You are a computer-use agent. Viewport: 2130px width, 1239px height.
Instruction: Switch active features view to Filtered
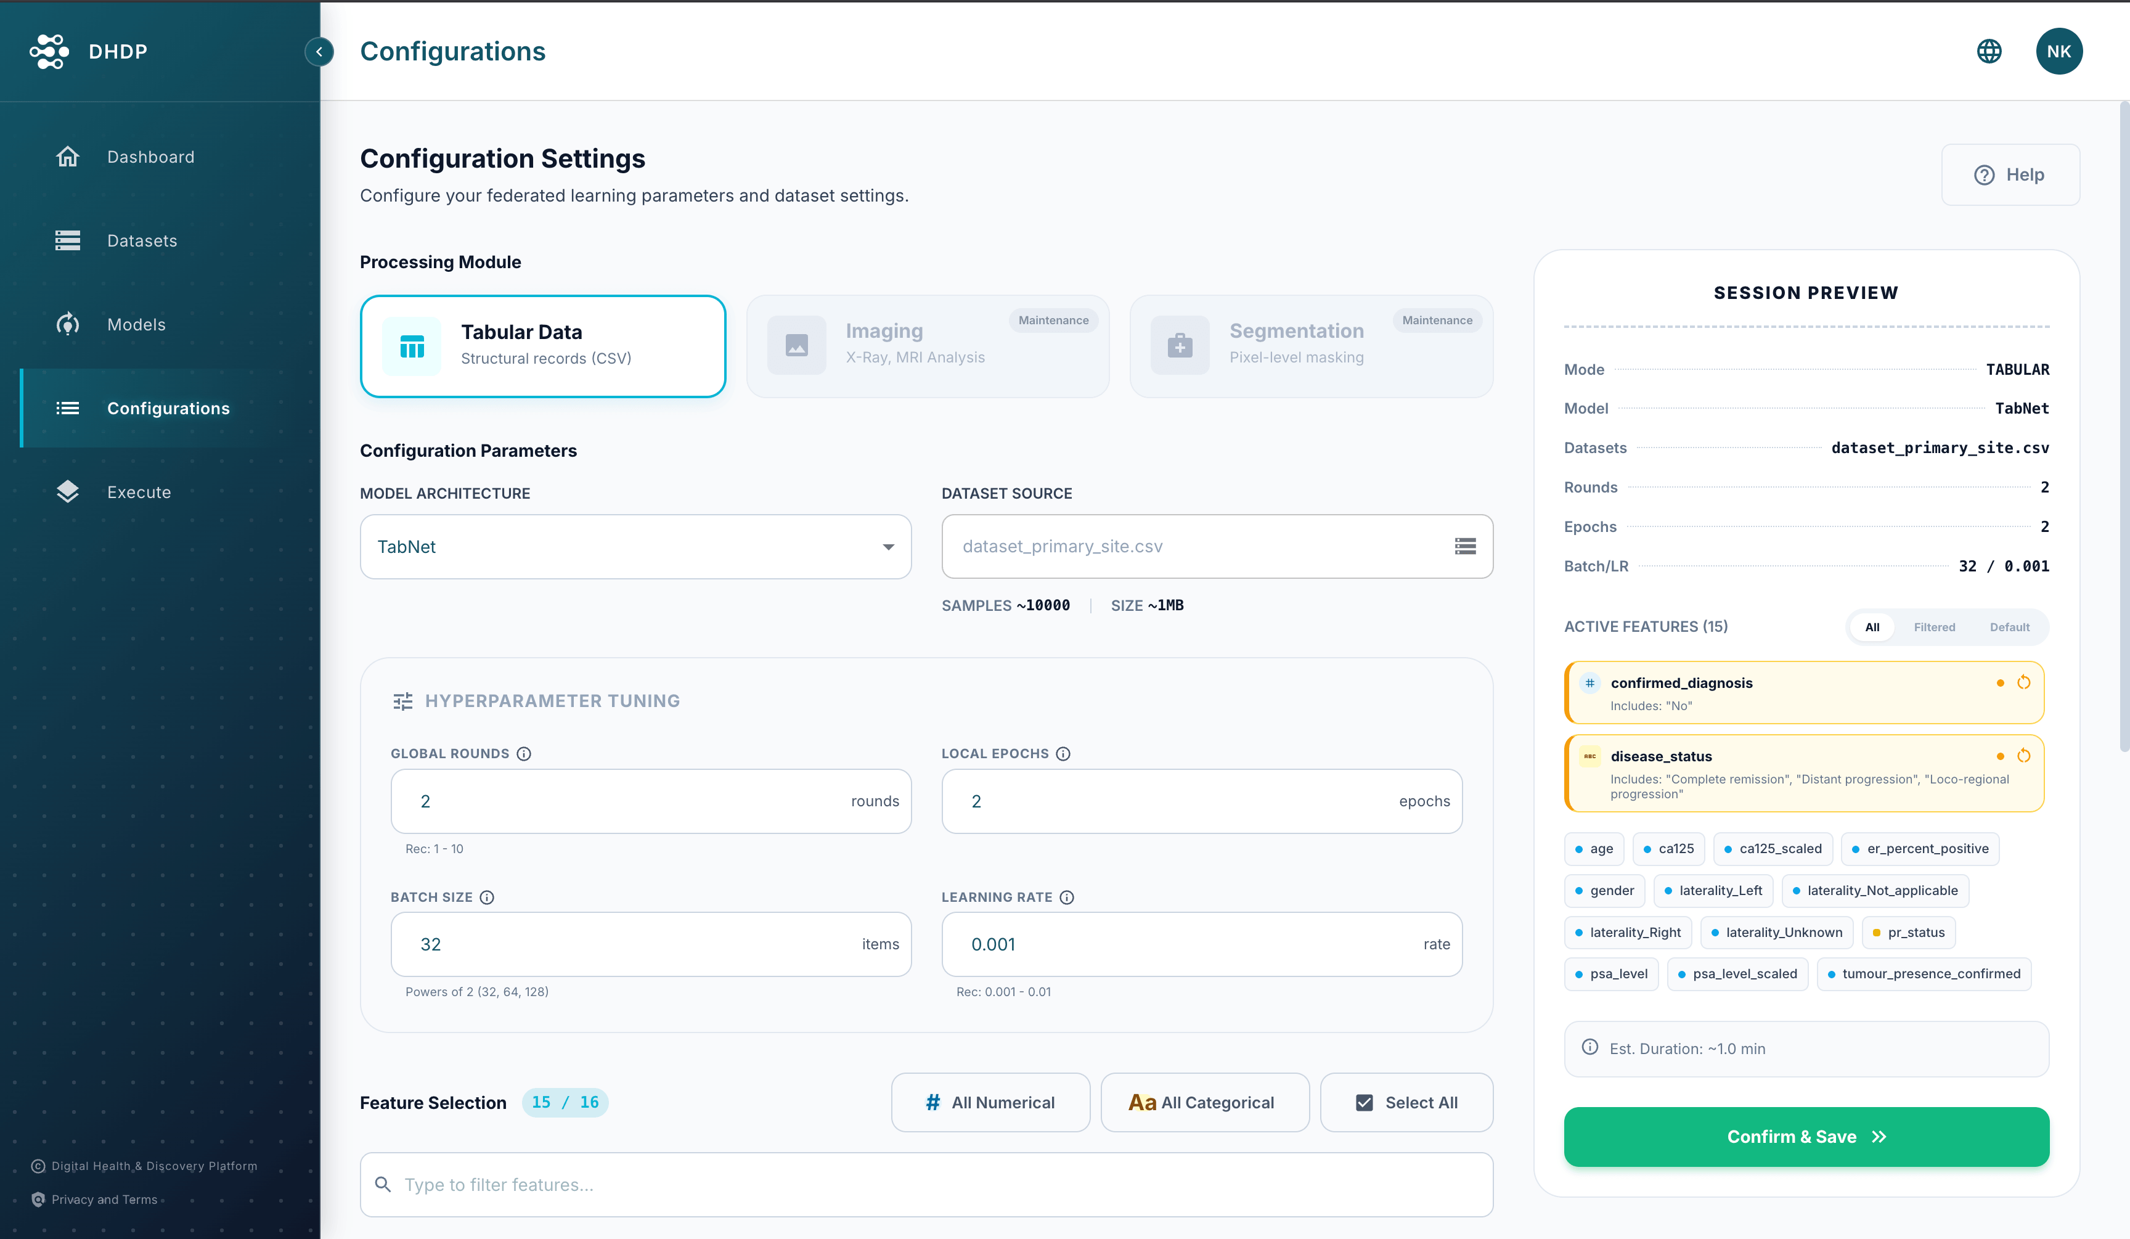pos(1934,627)
